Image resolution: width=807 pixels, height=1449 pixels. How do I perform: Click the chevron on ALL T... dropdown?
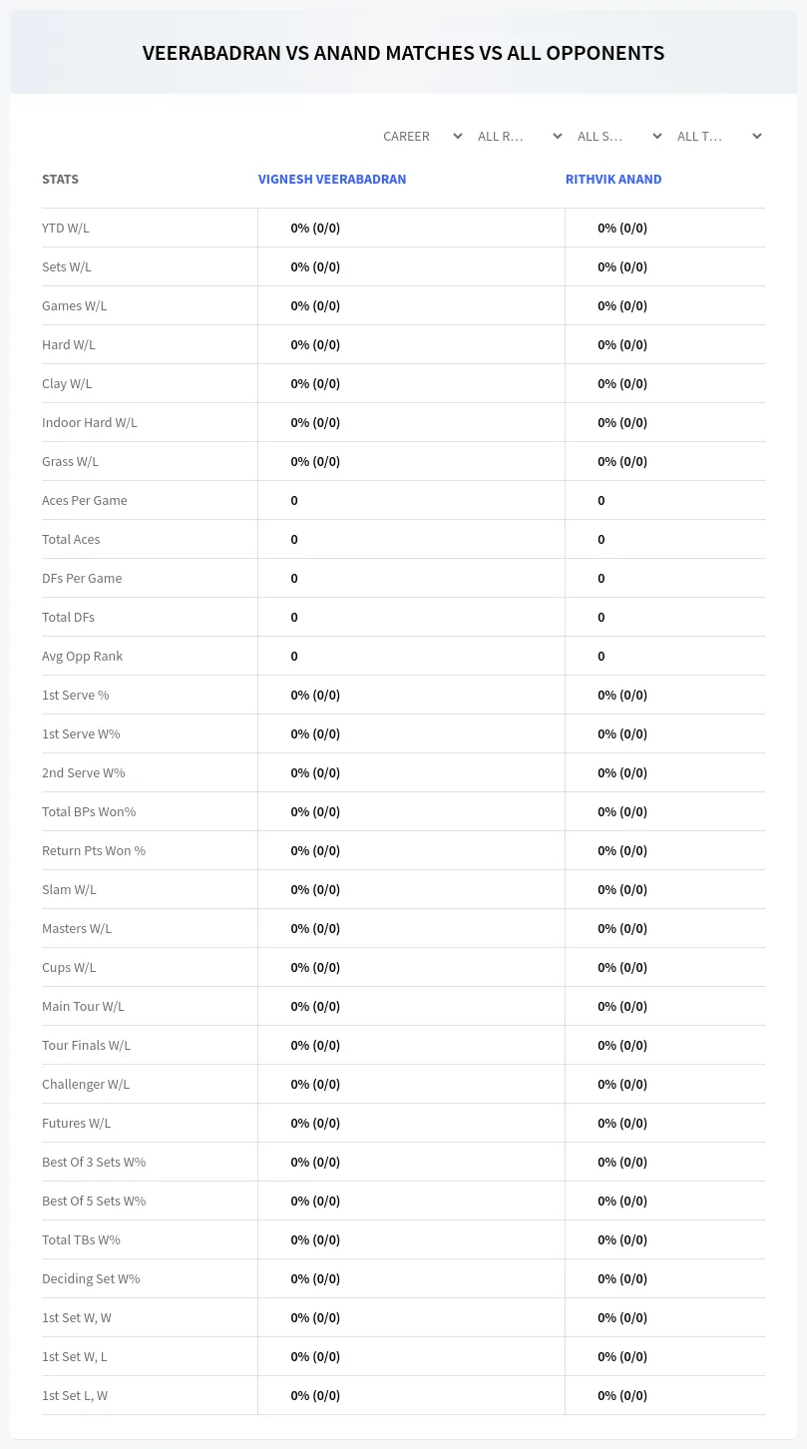(x=757, y=136)
